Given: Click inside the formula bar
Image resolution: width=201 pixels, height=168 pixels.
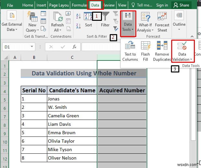Looking at the screenshot, I should [101, 47].
